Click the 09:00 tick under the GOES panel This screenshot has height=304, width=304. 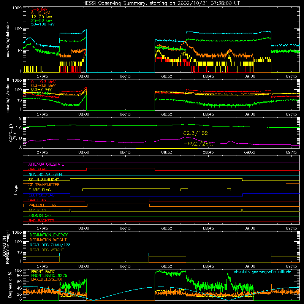click(x=250, y=152)
